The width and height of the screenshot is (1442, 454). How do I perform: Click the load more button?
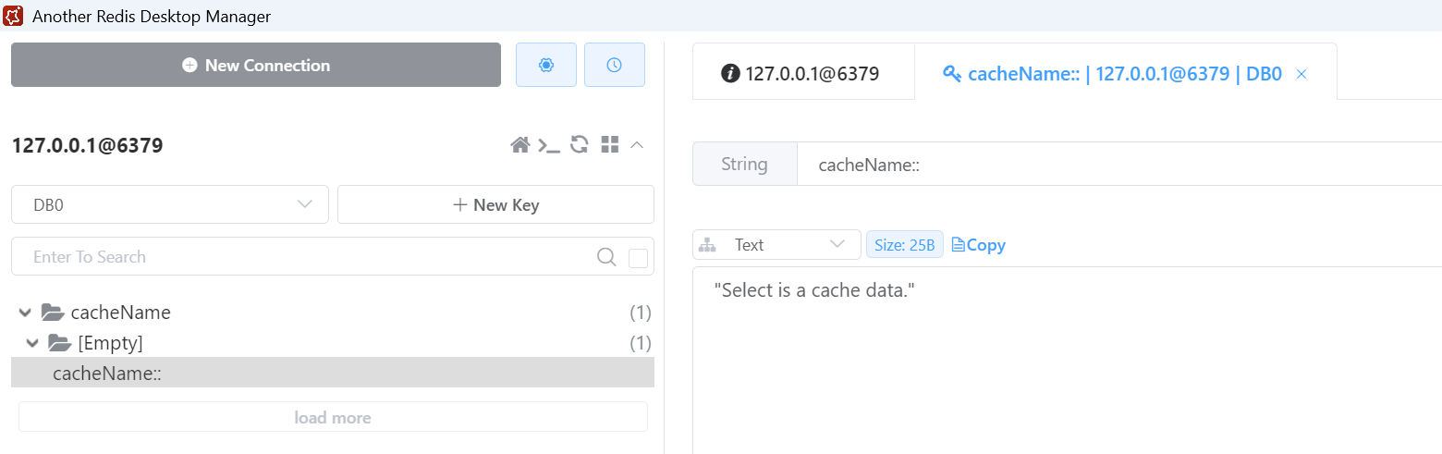pos(333,417)
